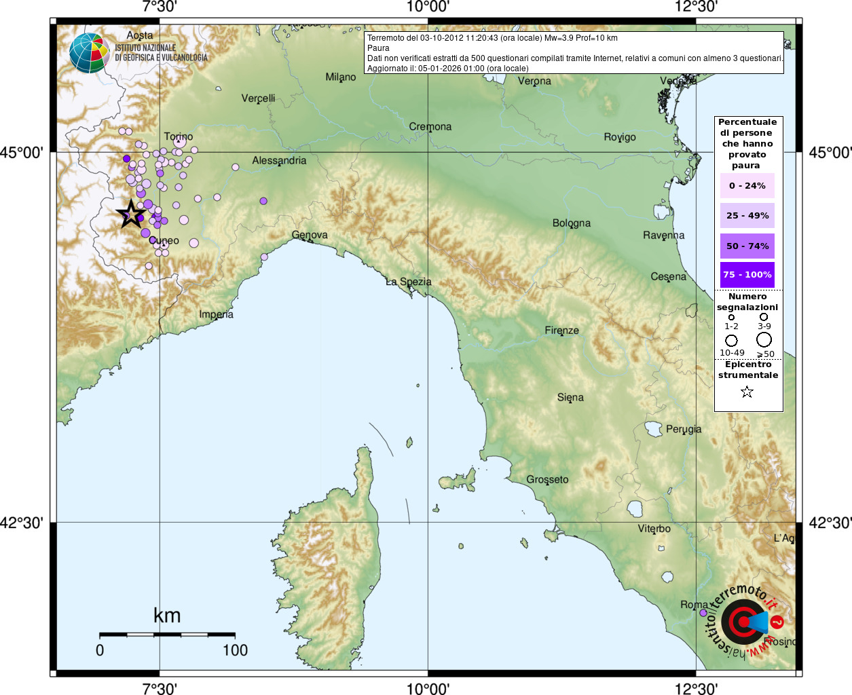This screenshot has width=852, height=695.
Task: Click the Torino city label
Action: 179,136
